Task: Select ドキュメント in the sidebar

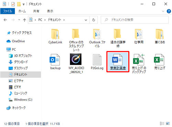Action: point(21,74)
